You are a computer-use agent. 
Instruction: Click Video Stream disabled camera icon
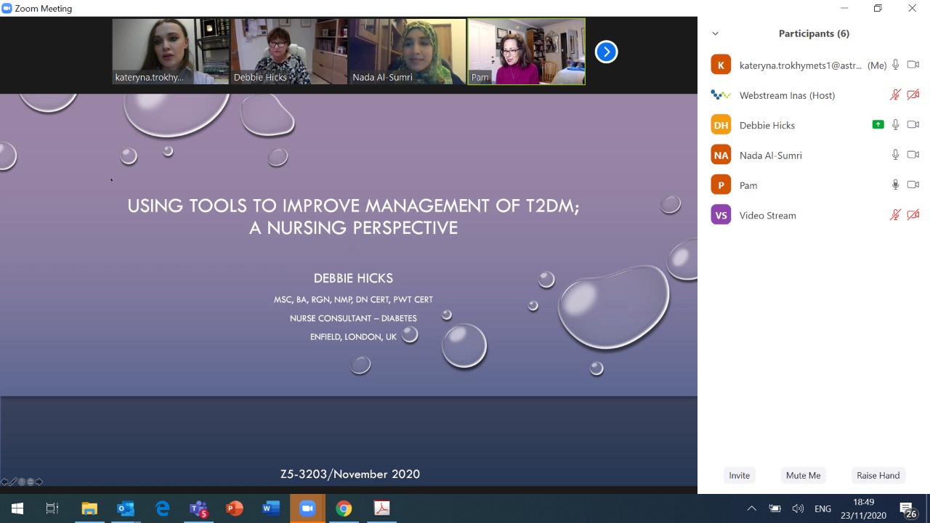[x=913, y=215]
